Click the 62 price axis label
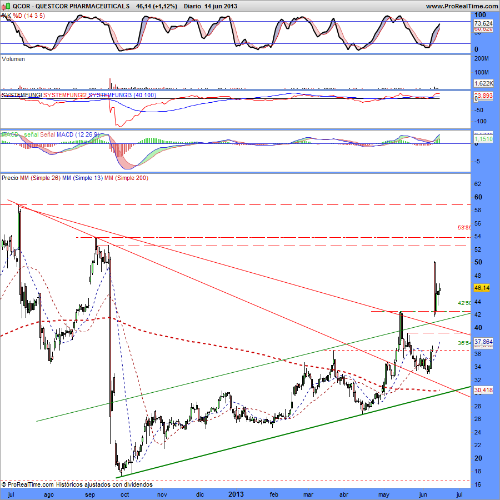 point(478,184)
